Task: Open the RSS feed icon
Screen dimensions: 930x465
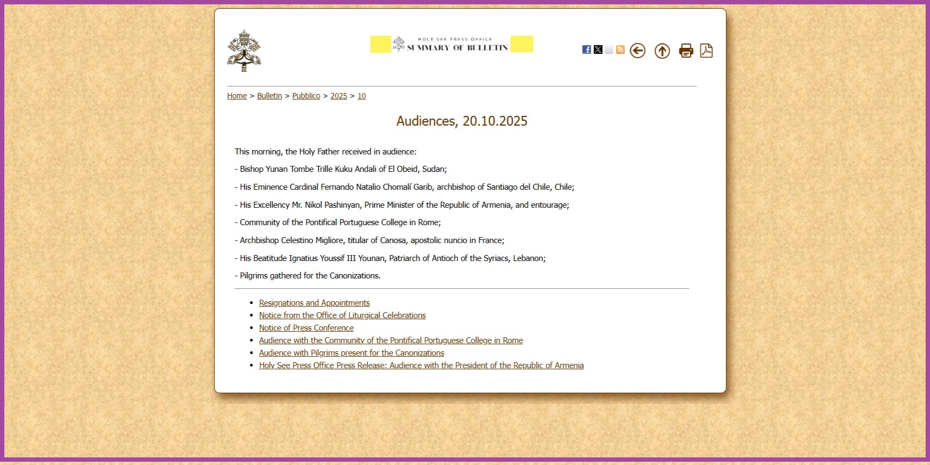Action: point(620,49)
